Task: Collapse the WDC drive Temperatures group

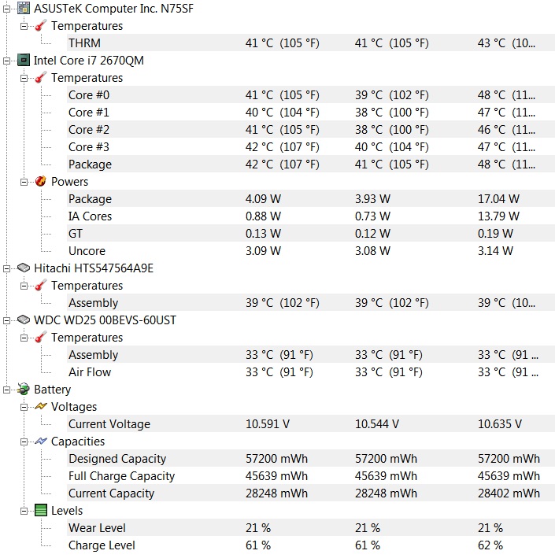Action: pyautogui.click(x=24, y=338)
